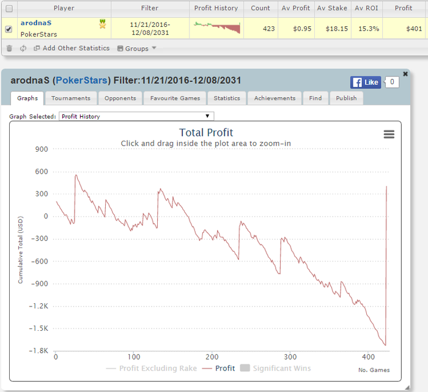Screen dimensions: 428x392
Task: Click the Total Profit chart title
Action: click(x=206, y=133)
